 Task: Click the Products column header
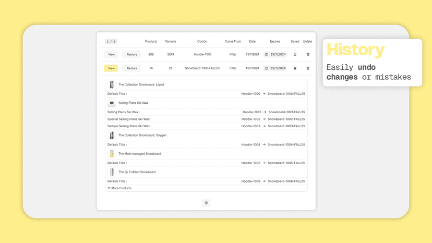coord(151,42)
